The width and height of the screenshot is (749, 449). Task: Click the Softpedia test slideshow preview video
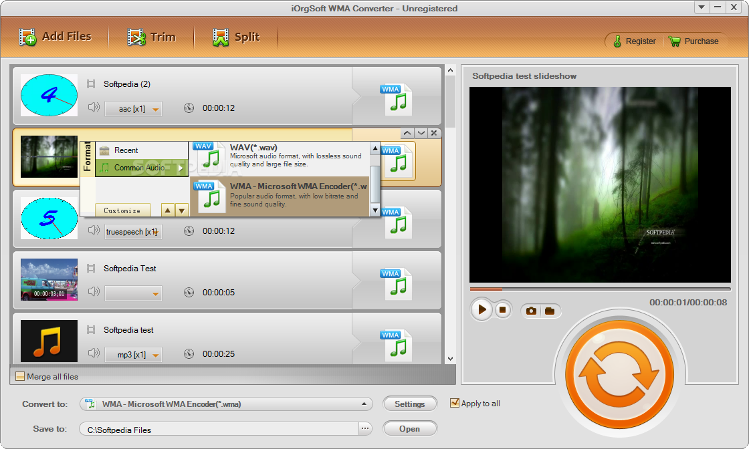(600, 184)
